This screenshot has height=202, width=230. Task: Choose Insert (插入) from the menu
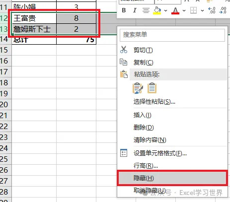172,115
